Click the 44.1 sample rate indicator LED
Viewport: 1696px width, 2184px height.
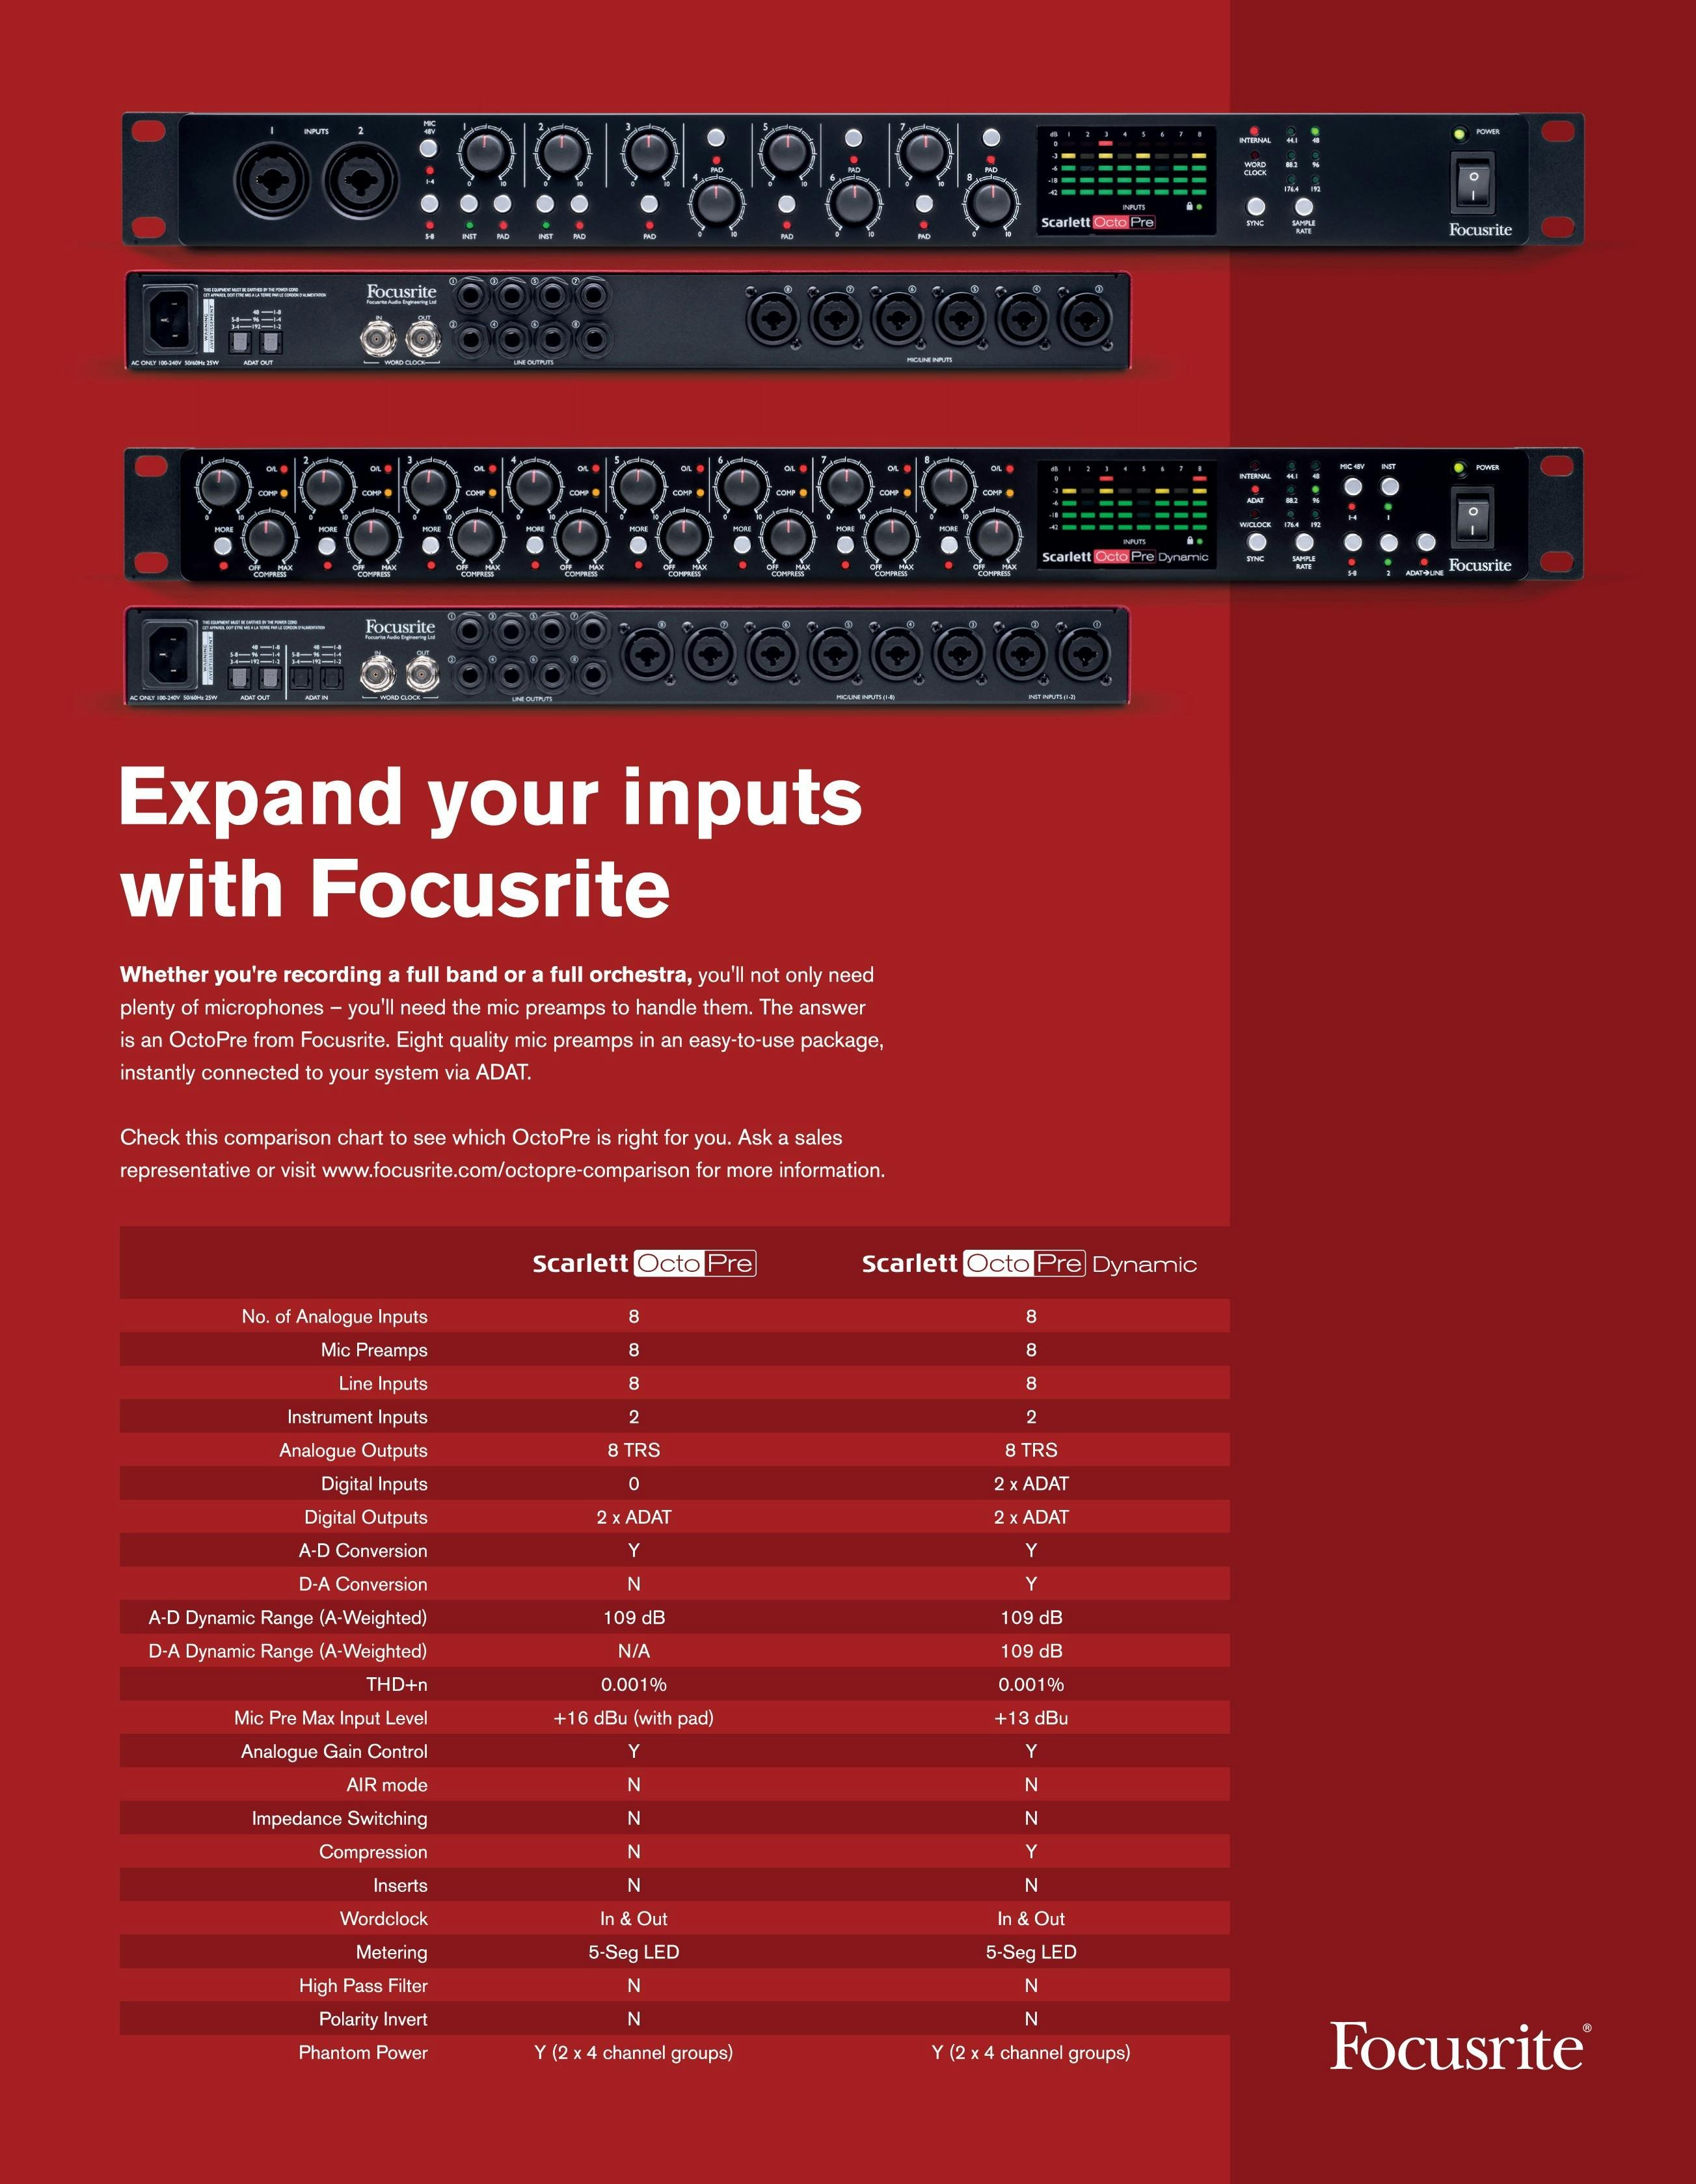[x=1290, y=131]
